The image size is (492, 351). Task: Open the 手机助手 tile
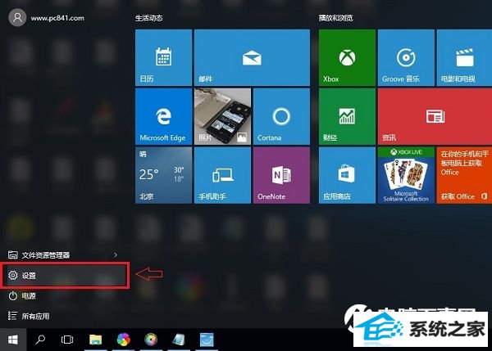point(222,175)
